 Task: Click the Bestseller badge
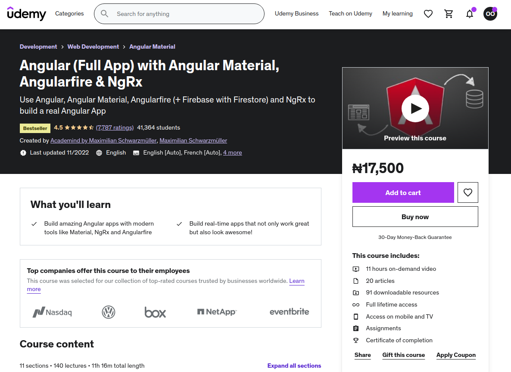pos(35,128)
